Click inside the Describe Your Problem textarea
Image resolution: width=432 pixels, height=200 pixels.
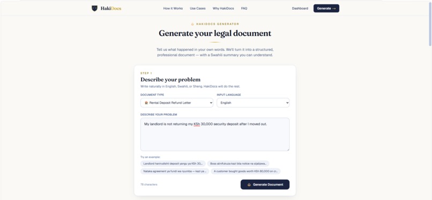point(215,134)
